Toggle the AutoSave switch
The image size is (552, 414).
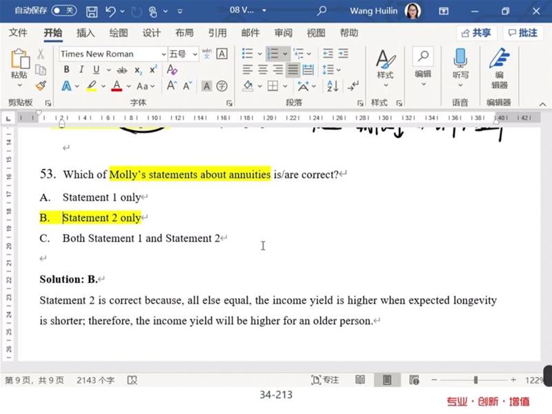63,10
